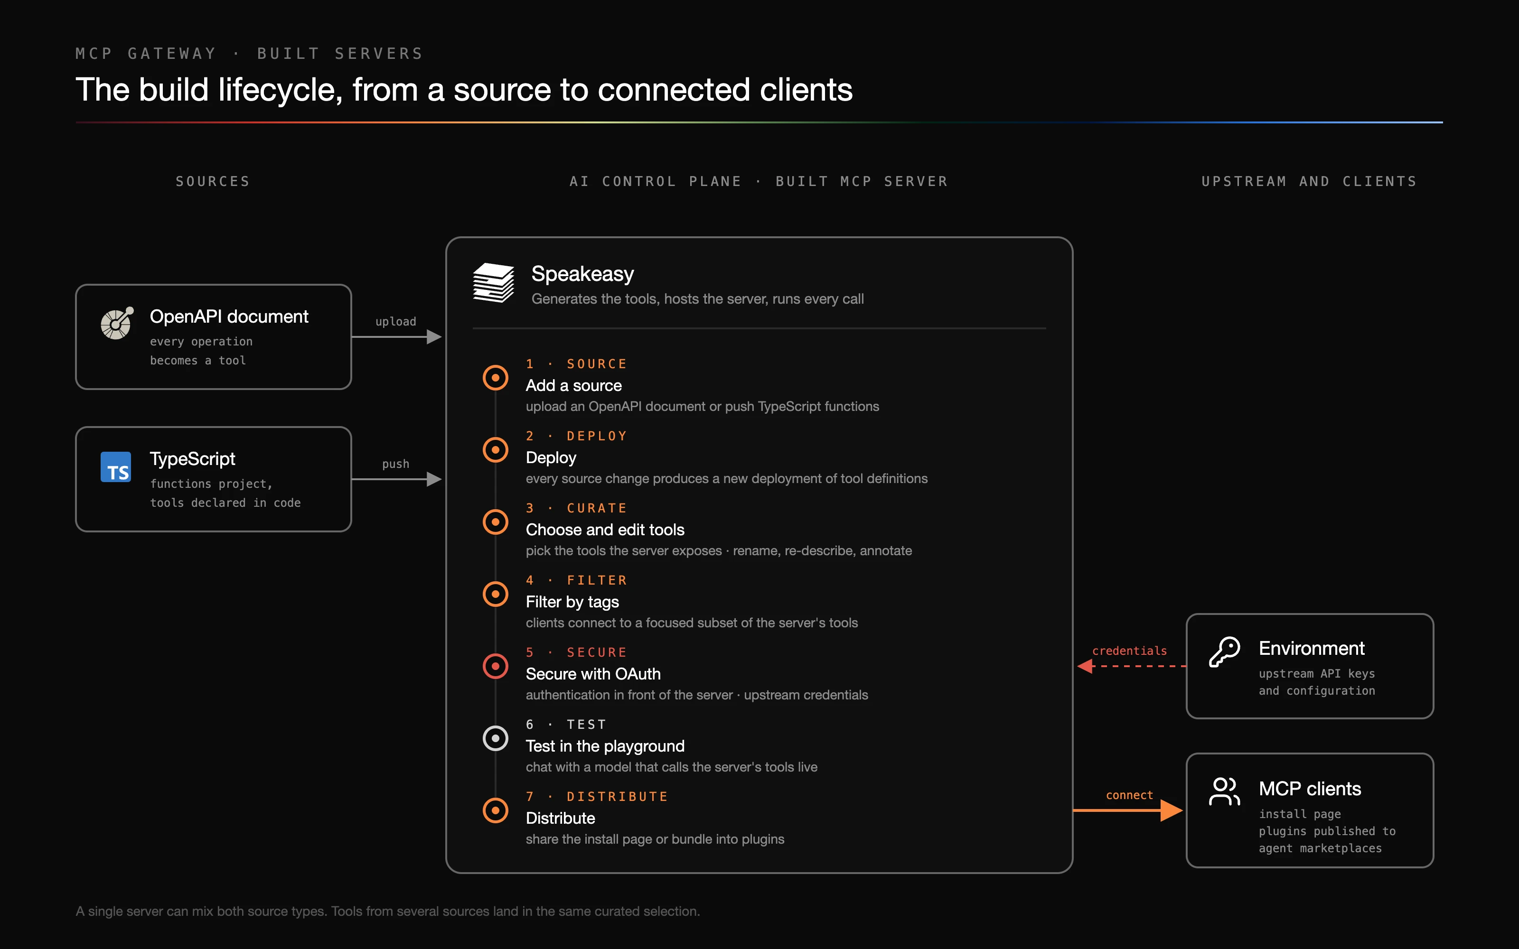
Task: Click the 'Choose and edit tools' title
Action: point(605,530)
